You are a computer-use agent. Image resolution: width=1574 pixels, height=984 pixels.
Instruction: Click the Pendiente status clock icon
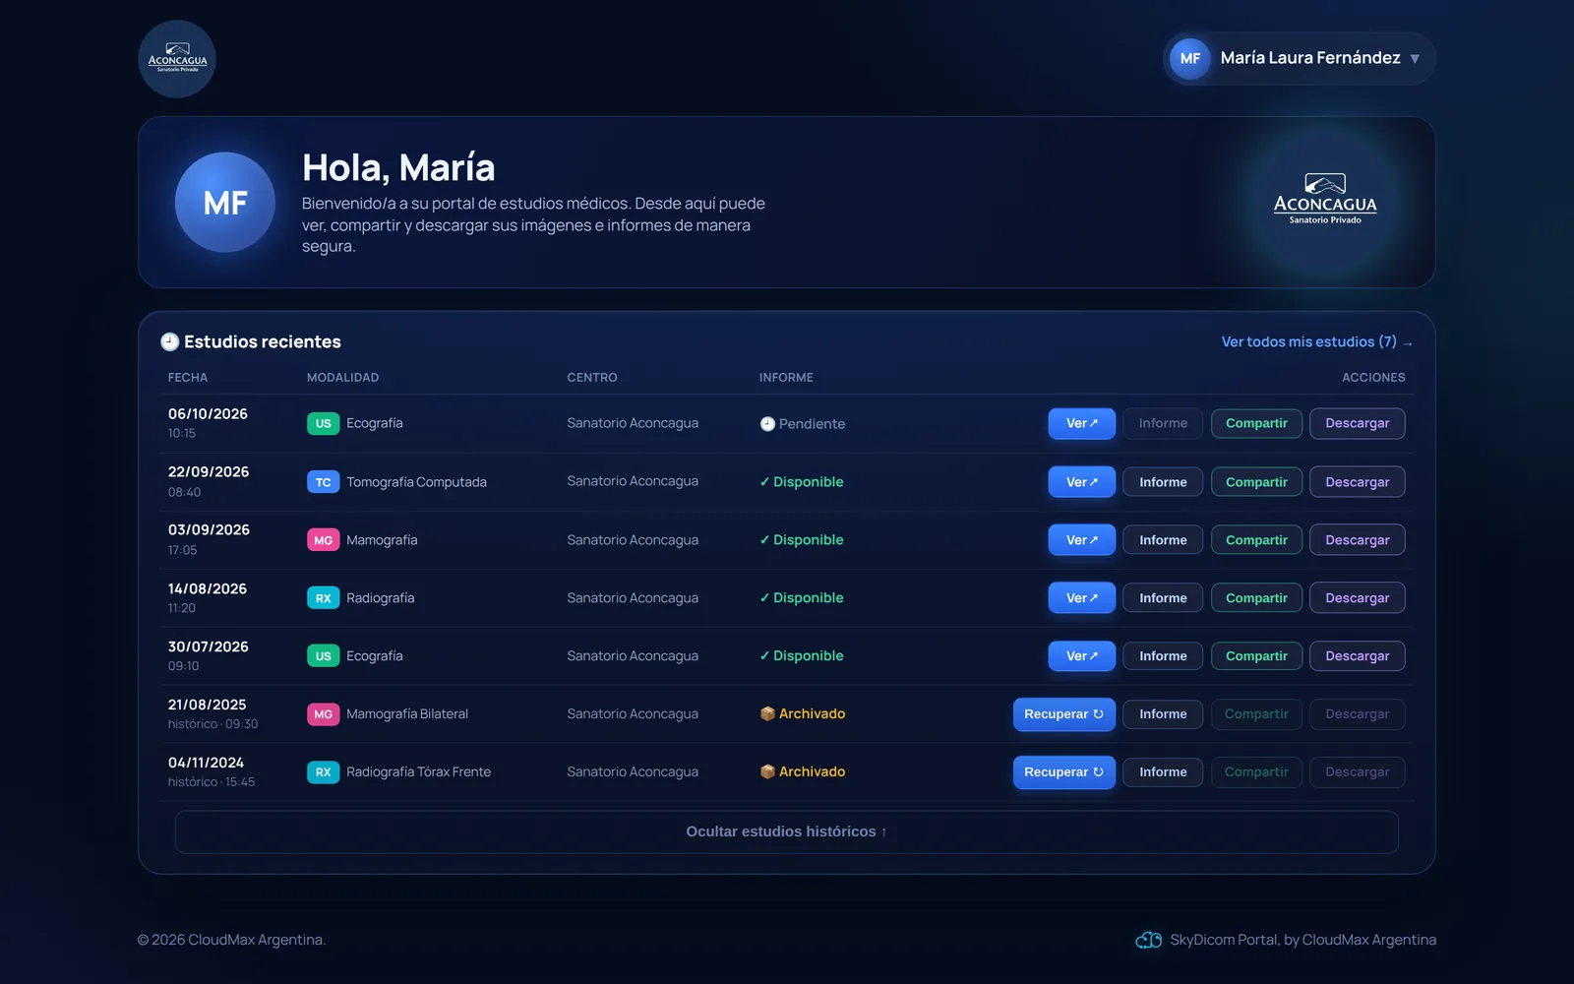767,424
